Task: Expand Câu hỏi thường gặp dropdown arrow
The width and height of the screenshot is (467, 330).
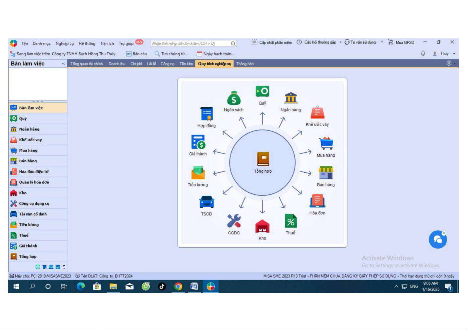Action: point(340,42)
